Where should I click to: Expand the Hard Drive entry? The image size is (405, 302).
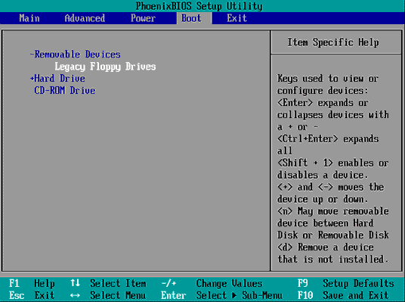57,79
